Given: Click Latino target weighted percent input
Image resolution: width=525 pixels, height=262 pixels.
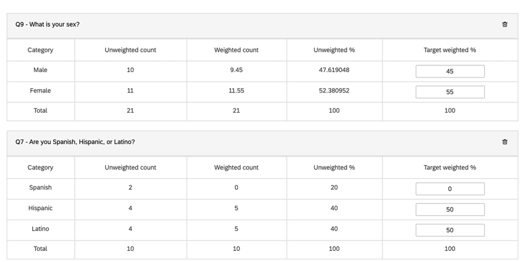Looking at the screenshot, I should pos(450,230).
